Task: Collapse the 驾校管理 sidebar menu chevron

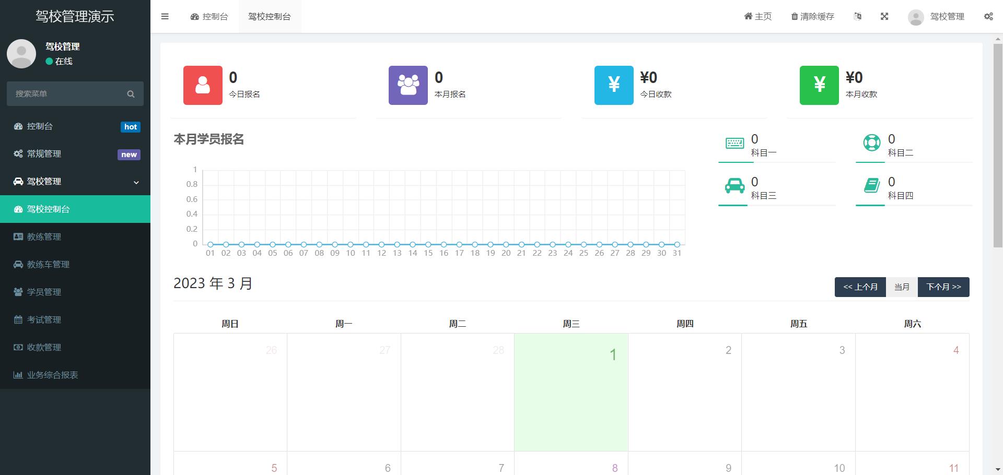Action: (x=136, y=182)
